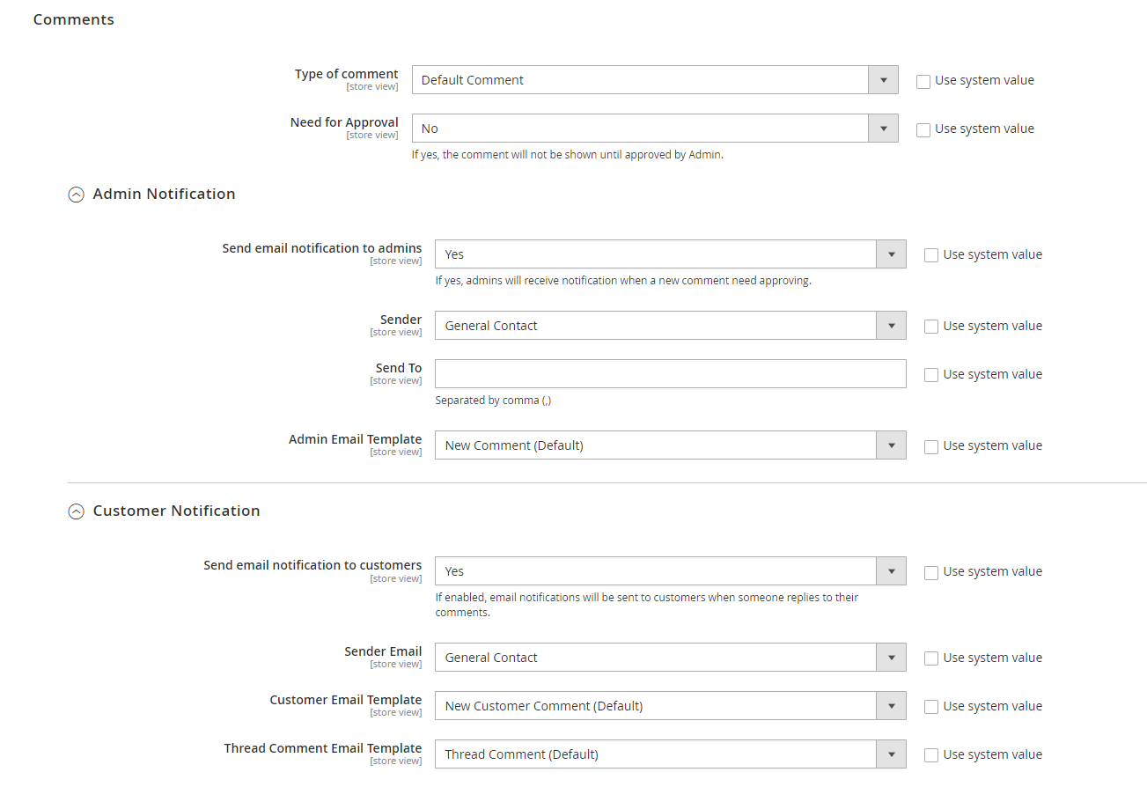Open the Sender Email dropdown

[x=670, y=658]
